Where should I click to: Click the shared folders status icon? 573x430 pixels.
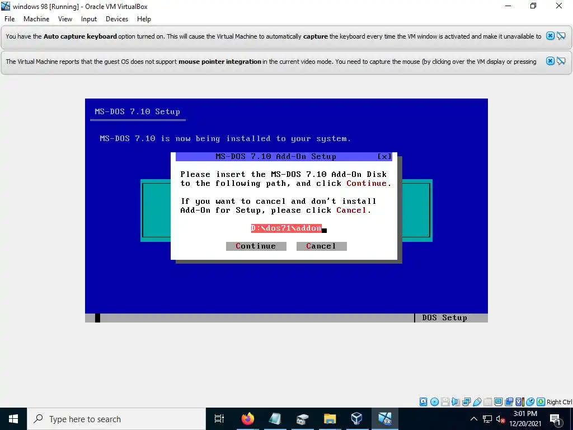487,402
